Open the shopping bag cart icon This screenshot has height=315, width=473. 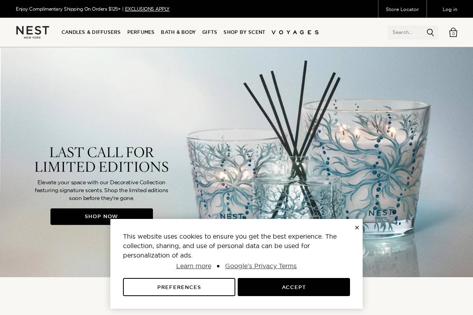tap(453, 32)
